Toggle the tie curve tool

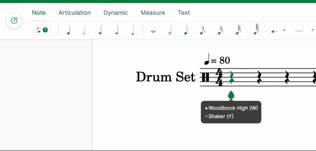click(x=299, y=30)
